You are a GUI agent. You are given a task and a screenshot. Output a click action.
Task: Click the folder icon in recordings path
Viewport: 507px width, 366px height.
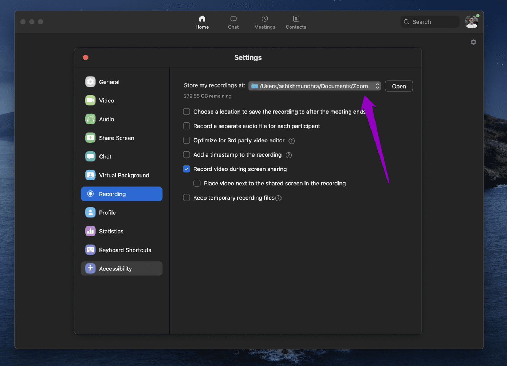point(255,86)
